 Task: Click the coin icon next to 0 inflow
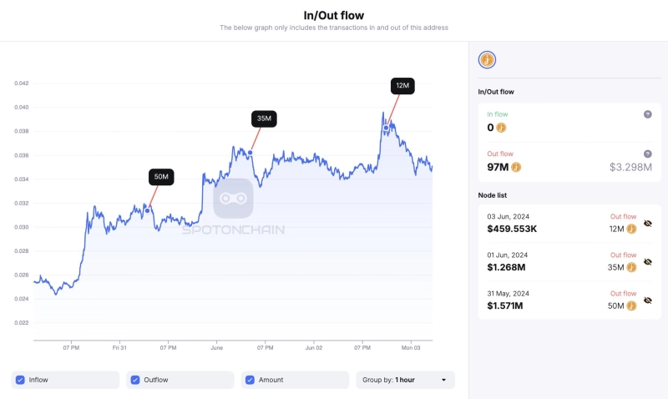[x=501, y=128]
